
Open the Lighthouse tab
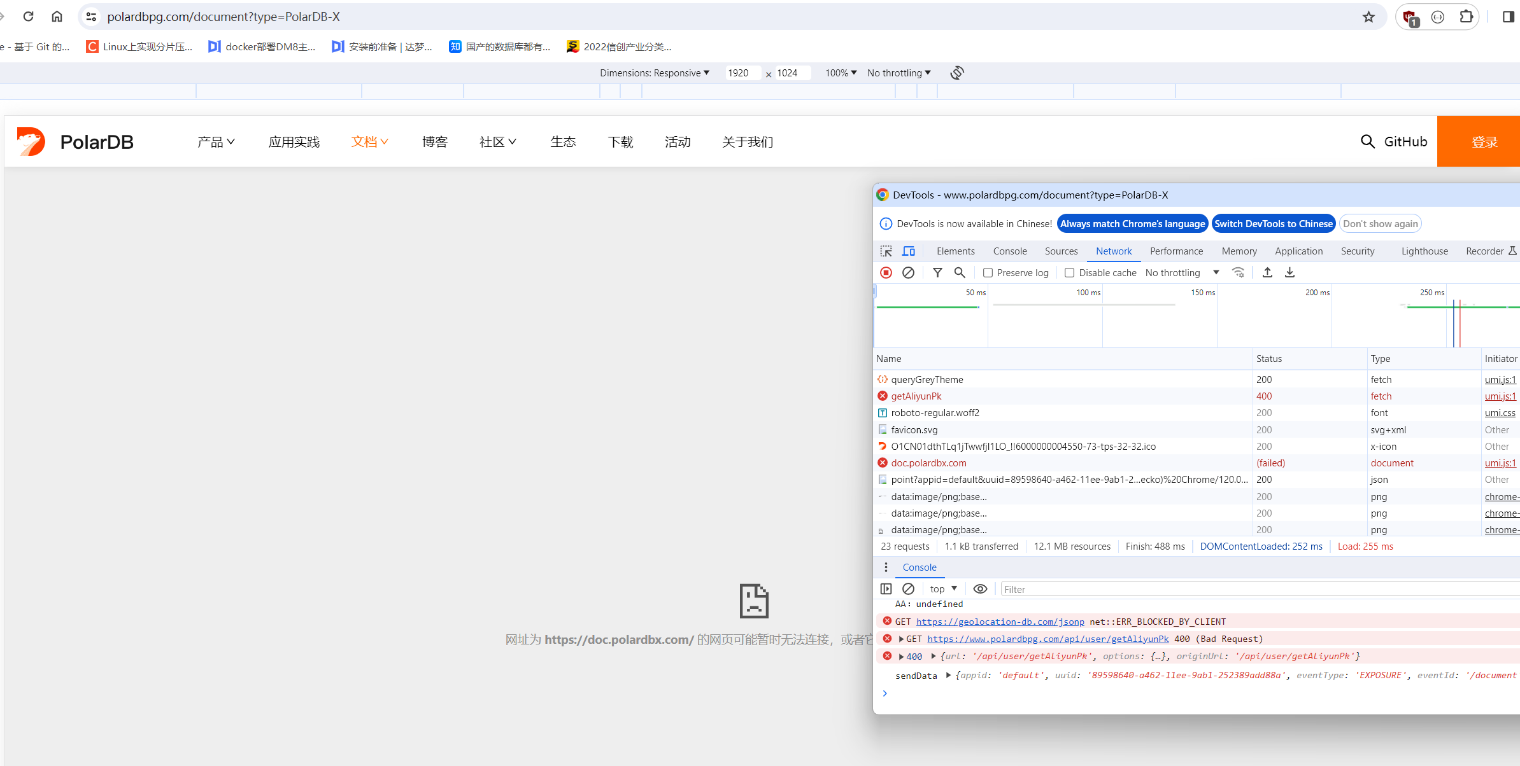(x=1424, y=251)
